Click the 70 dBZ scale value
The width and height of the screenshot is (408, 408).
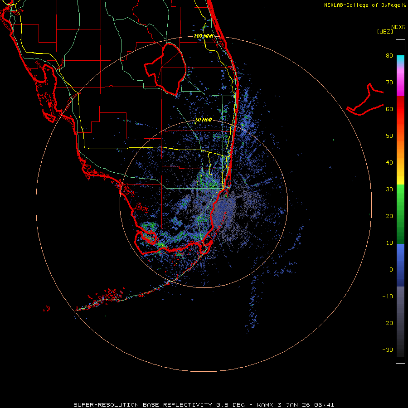pos(389,83)
